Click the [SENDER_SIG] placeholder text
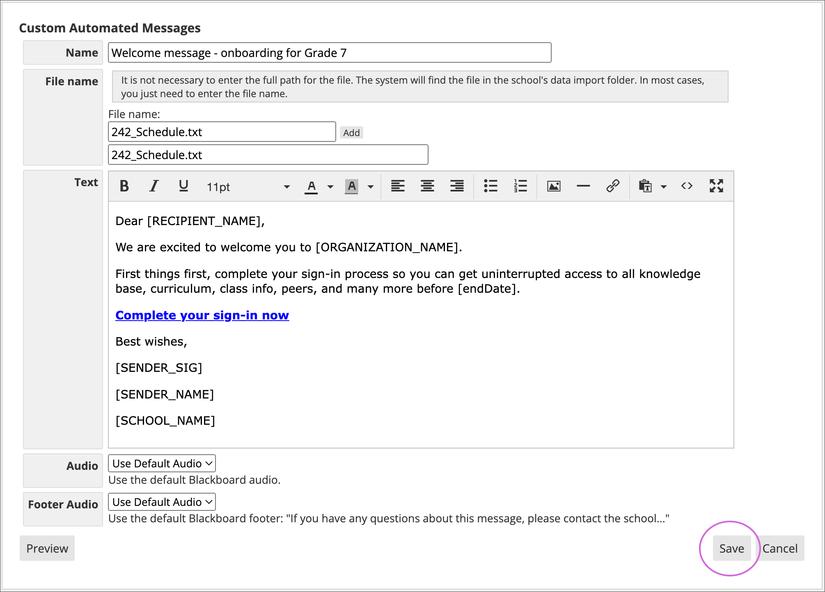The image size is (825, 592). (159, 368)
